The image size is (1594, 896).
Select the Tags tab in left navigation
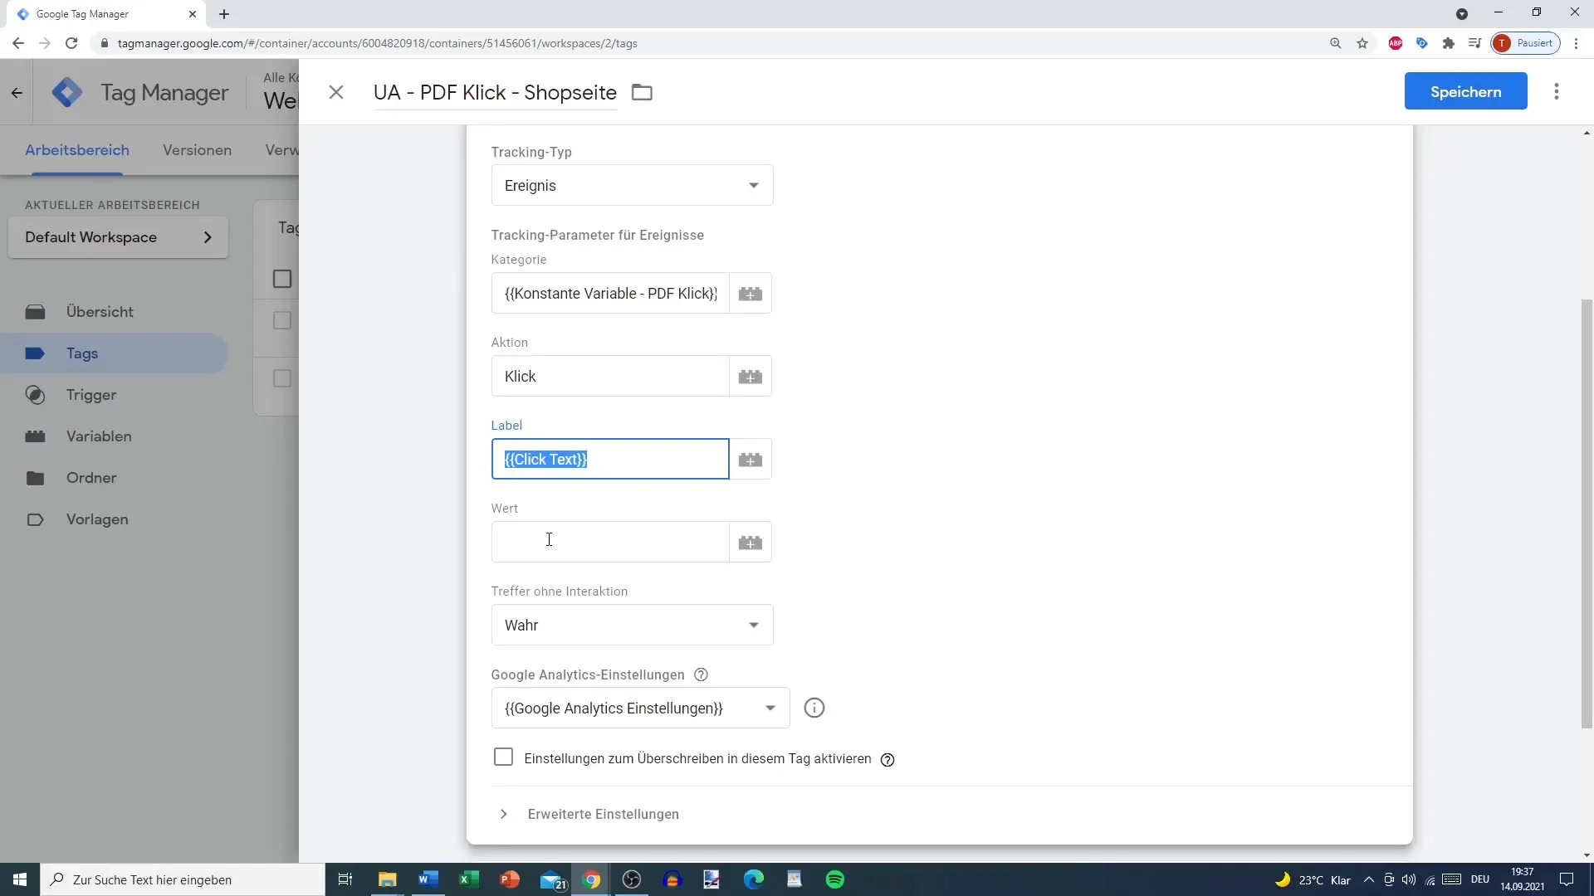tap(82, 353)
